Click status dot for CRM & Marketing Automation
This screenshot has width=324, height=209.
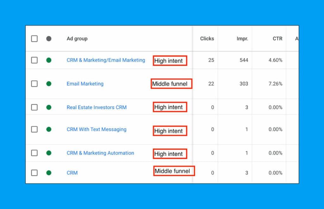[x=49, y=153]
